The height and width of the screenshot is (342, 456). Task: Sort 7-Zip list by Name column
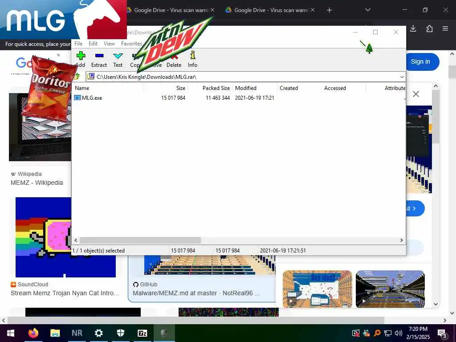pos(108,88)
